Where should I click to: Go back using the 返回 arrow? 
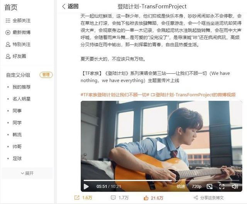64,7
